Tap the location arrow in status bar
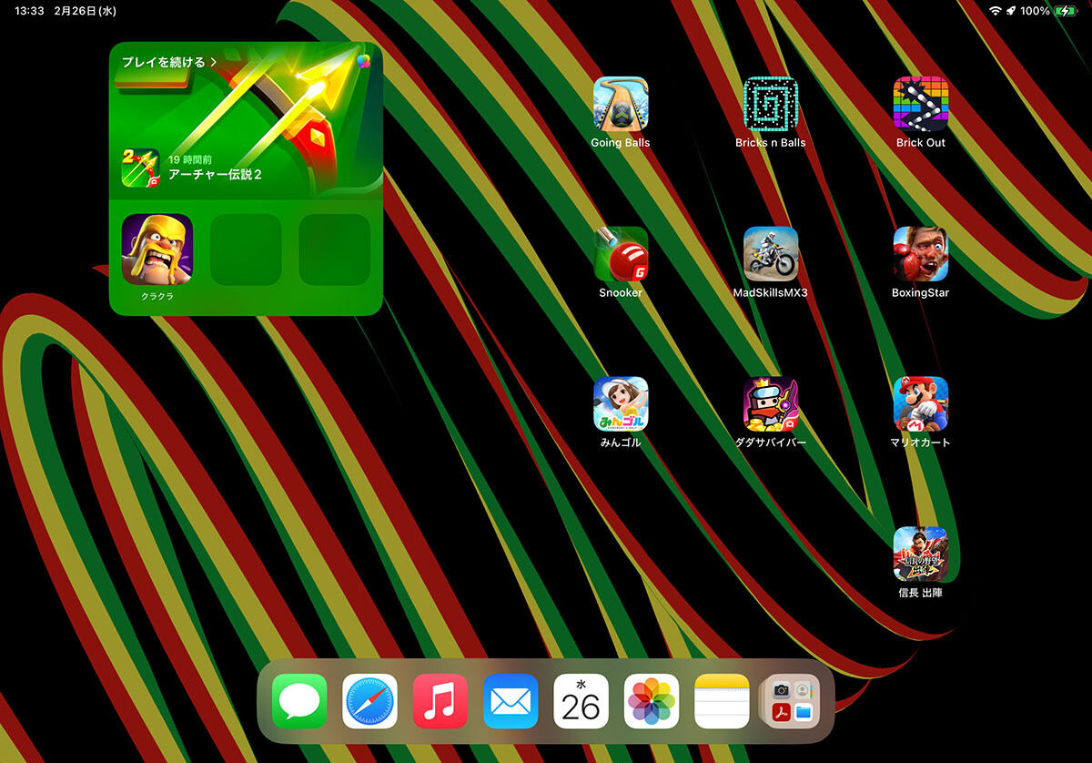Viewport: 1092px width, 763px height. [1011, 11]
